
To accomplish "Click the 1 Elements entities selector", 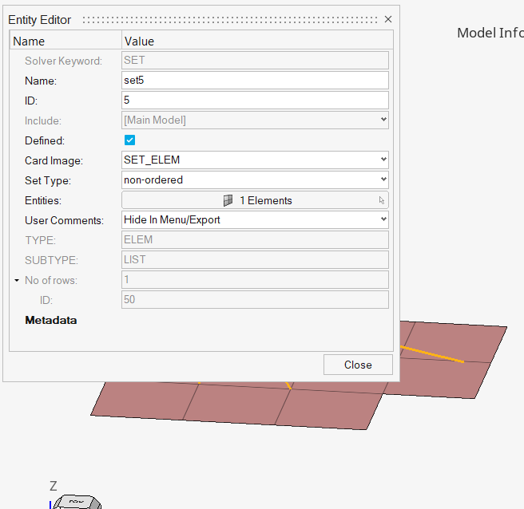I will [255, 200].
